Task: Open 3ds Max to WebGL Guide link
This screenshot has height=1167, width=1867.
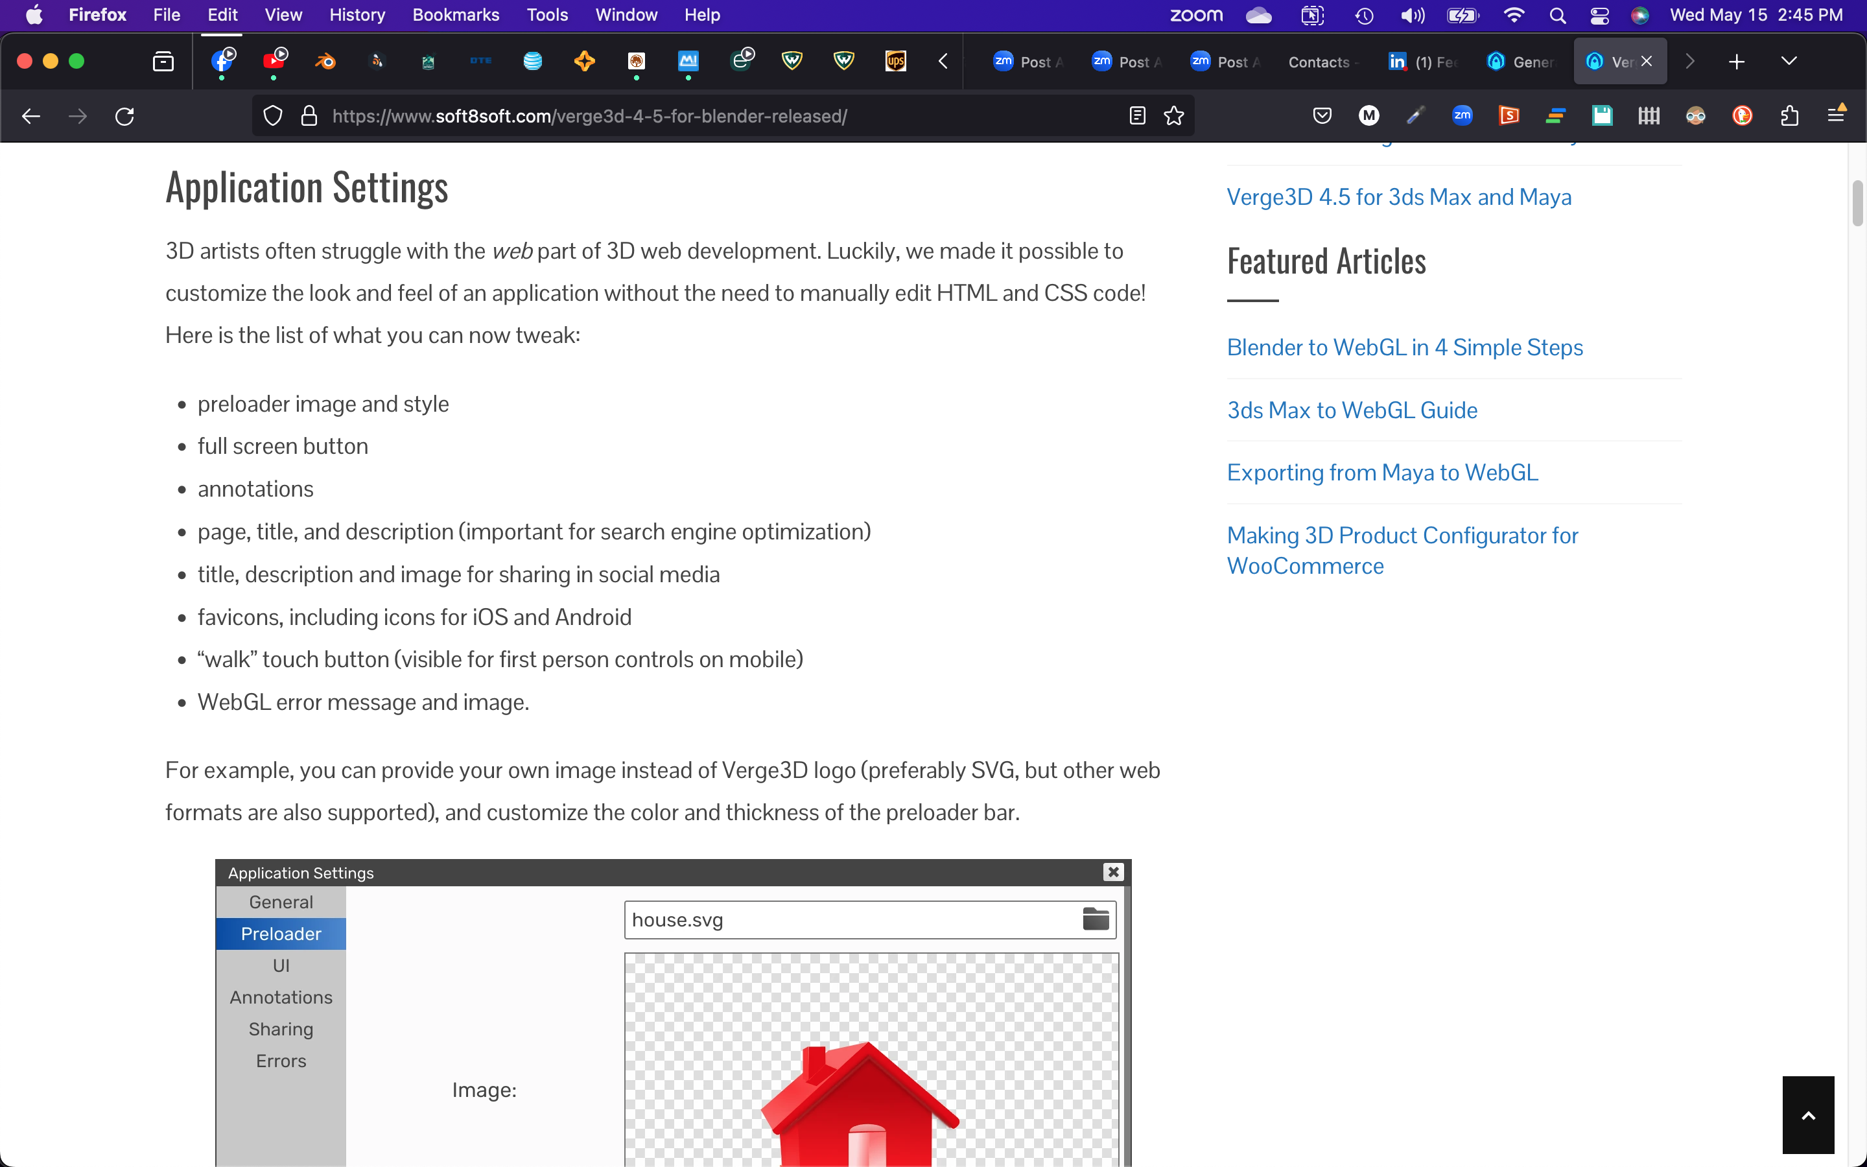Action: (x=1352, y=410)
